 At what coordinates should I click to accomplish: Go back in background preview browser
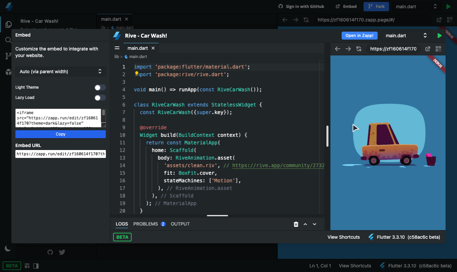click(x=285, y=20)
